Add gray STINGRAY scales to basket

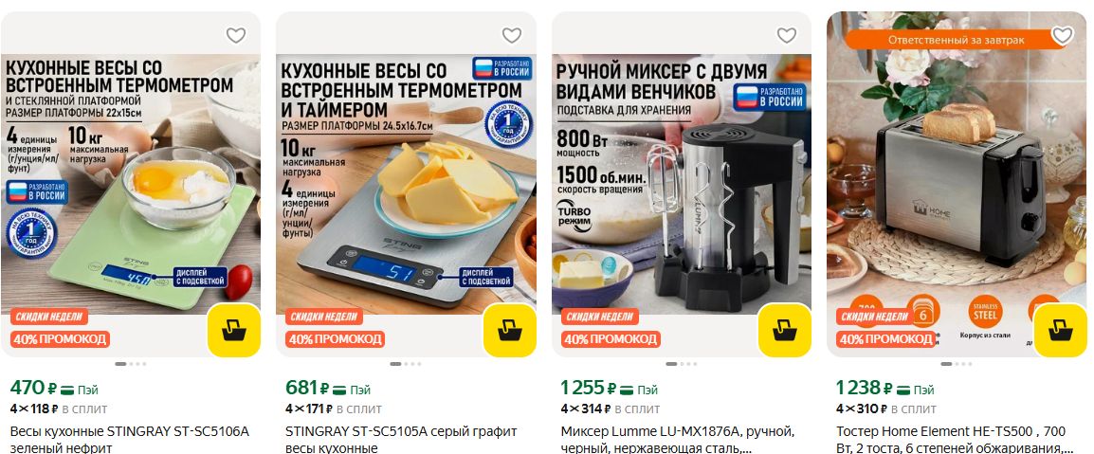tap(510, 331)
